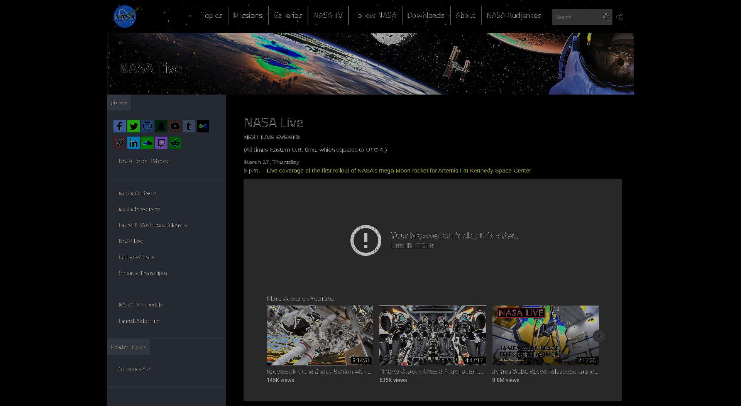Open NASA's YouTube icon in sidebar

click(x=175, y=126)
